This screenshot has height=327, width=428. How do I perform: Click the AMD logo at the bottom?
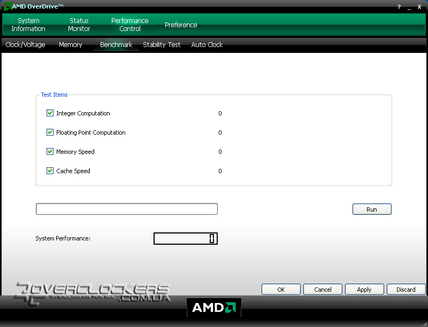coord(214,308)
